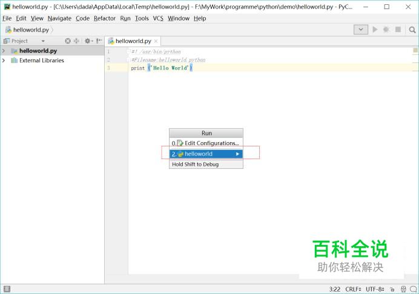Click the line 1 shebang comment
This screenshot has width=419, height=294.
pyautogui.click(x=156, y=51)
